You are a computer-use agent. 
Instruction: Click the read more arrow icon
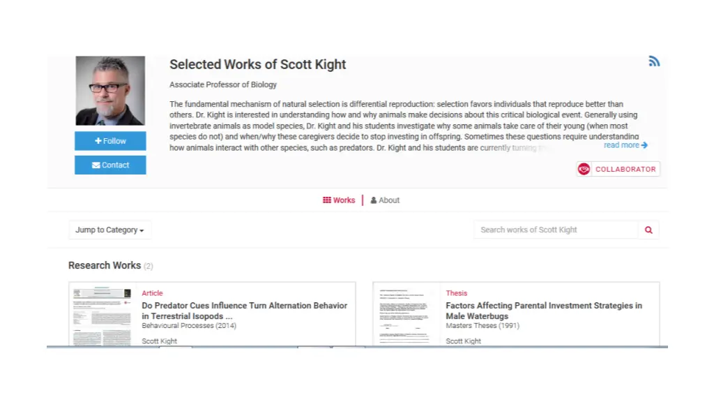click(644, 145)
